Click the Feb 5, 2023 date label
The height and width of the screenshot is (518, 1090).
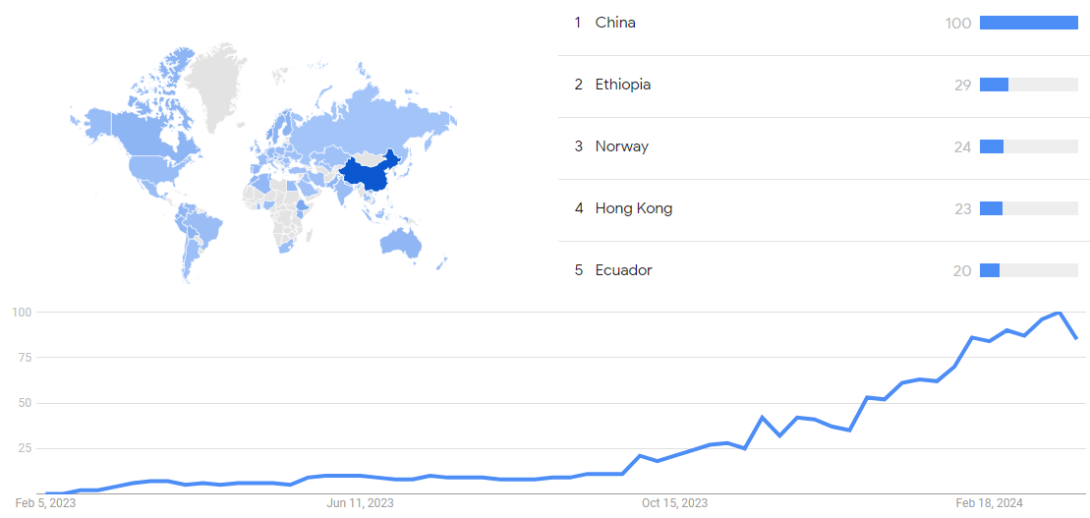pyautogui.click(x=45, y=503)
